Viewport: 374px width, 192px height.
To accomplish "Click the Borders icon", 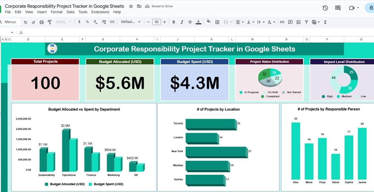I will (217, 22).
